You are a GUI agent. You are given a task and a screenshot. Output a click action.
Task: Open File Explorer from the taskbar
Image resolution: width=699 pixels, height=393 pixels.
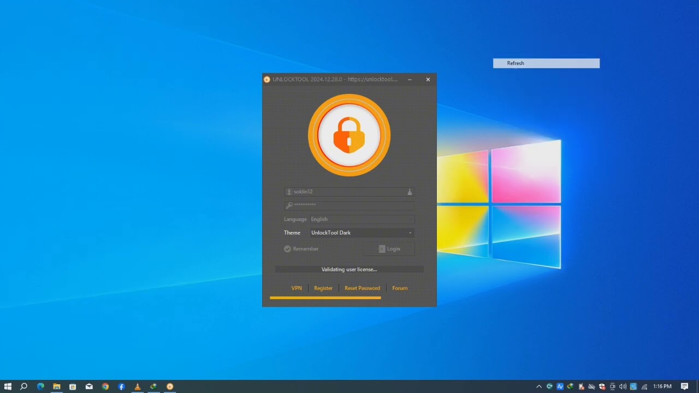56,386
